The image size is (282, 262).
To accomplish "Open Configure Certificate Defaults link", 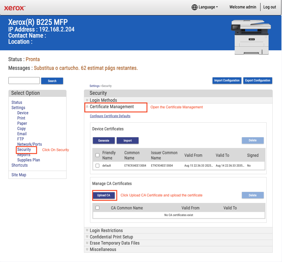I will pos(110,116).
